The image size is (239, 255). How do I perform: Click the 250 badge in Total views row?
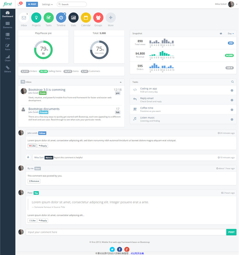coord(231,43)
